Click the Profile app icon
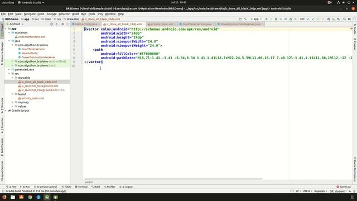The width and height of the screenshot is (357, 201). 286,19
